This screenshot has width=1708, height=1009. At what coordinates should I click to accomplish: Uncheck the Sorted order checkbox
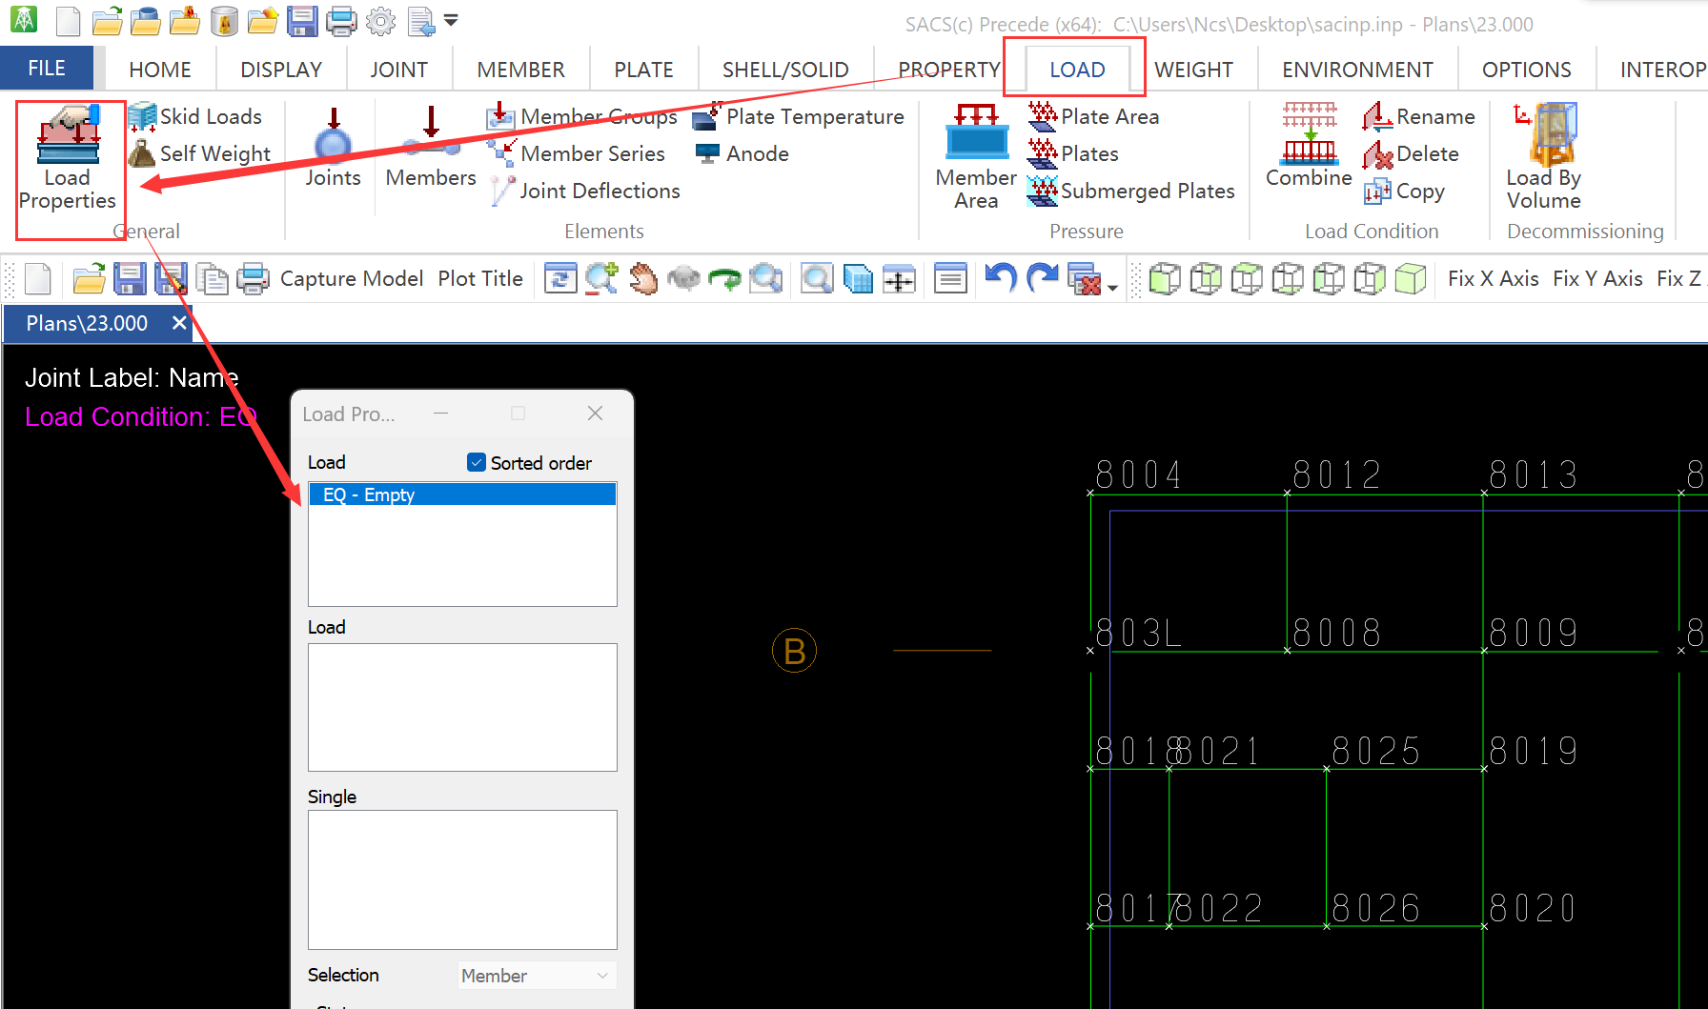(477, 462)
